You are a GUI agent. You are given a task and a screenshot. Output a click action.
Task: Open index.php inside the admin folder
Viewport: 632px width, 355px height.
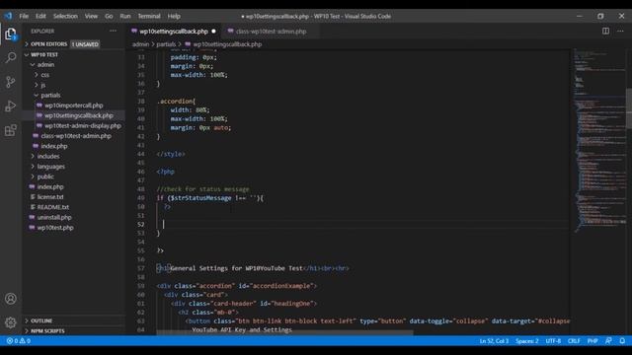[54, 146]
